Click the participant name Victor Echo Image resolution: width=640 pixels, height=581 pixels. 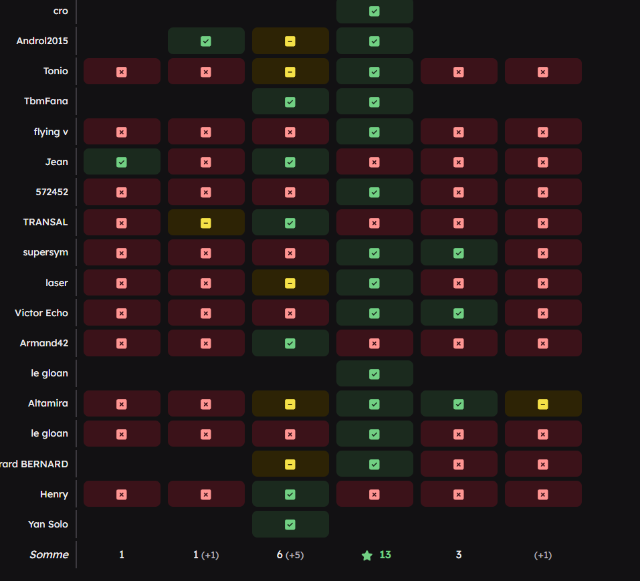click(x=41, y=313)
